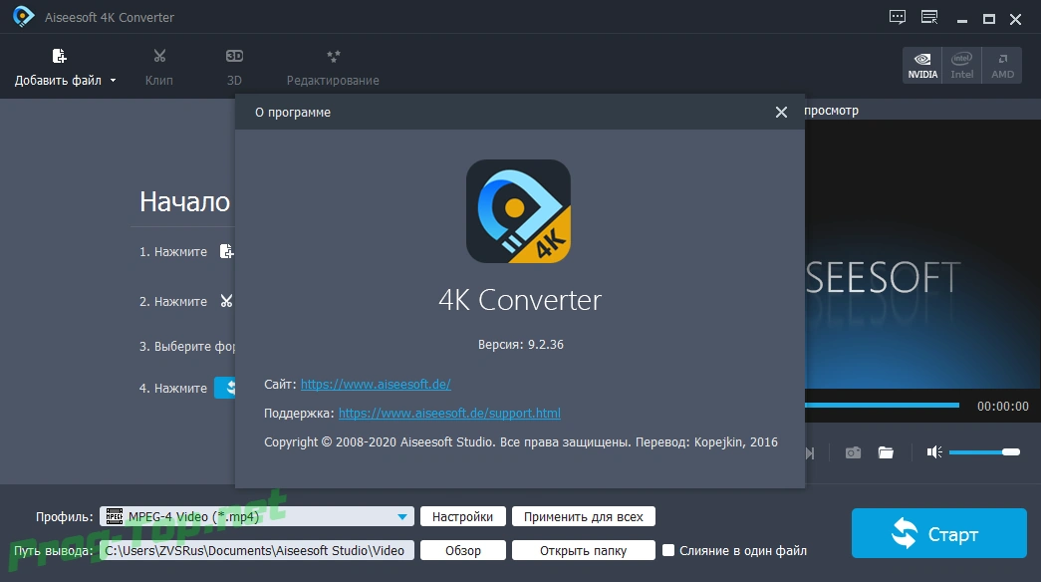Click the scissors icon in step 2
1041x582 pixels.
tap(226, 301)
